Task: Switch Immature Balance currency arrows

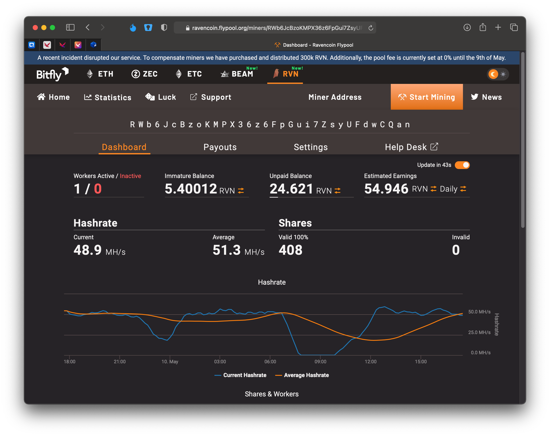Action: 241,191
